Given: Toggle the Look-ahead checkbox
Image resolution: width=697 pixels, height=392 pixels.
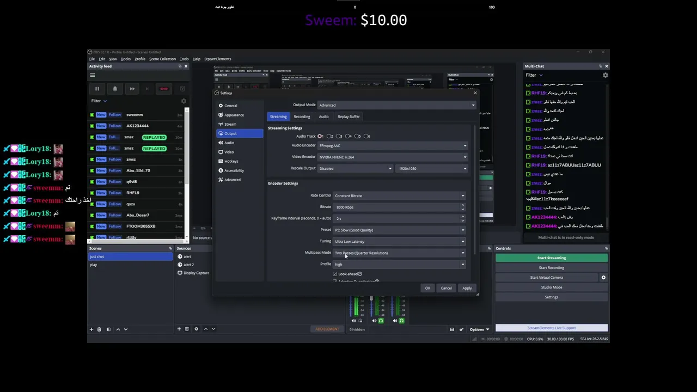Looking at the screenshot, I should 335,274.
